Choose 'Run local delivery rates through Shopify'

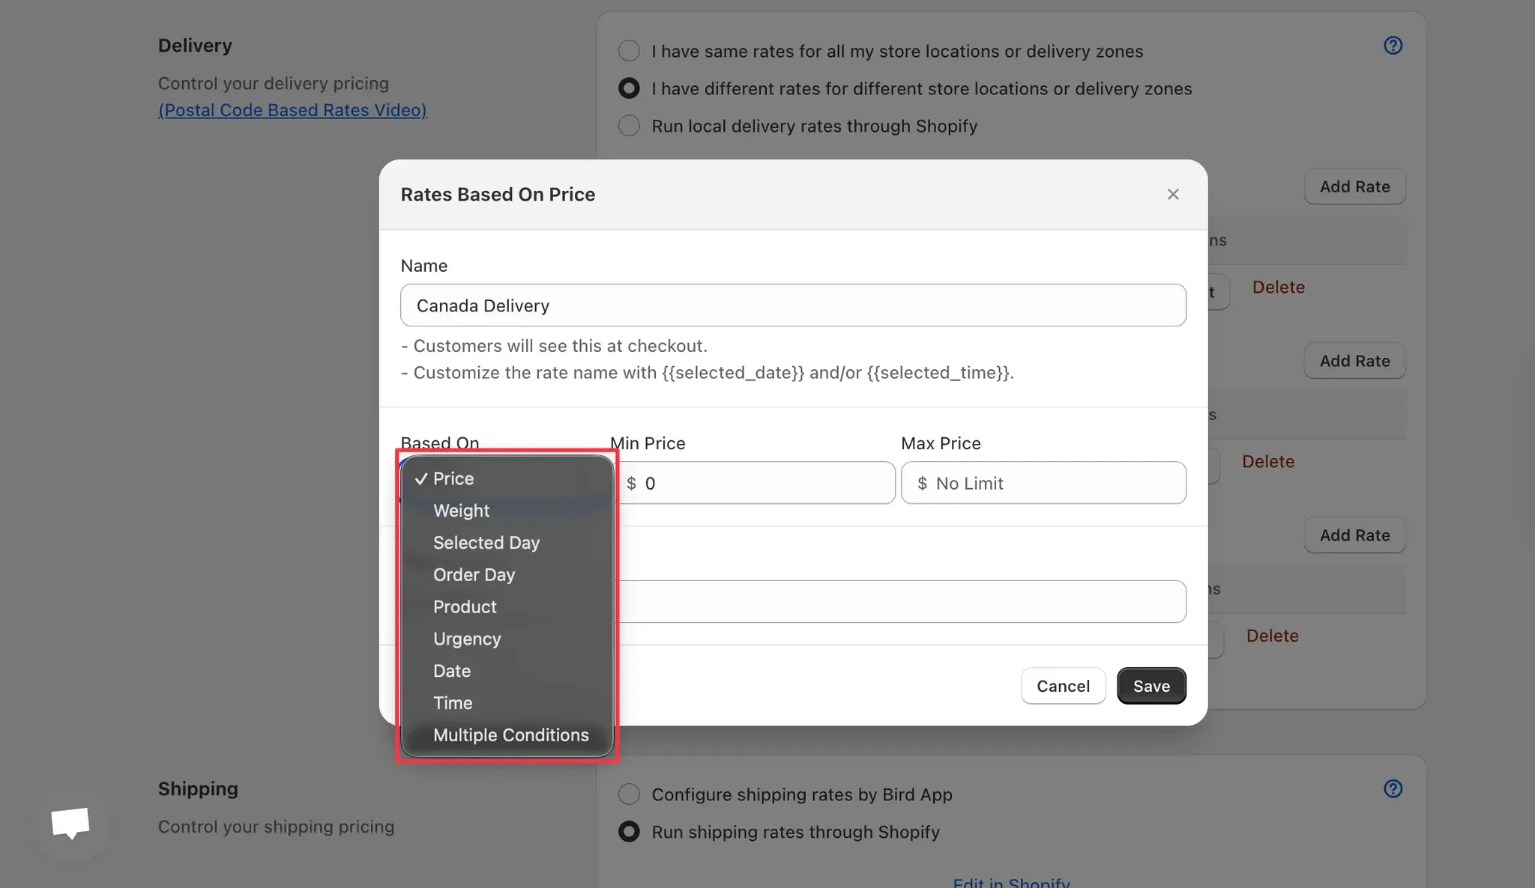tap(628, 125)
